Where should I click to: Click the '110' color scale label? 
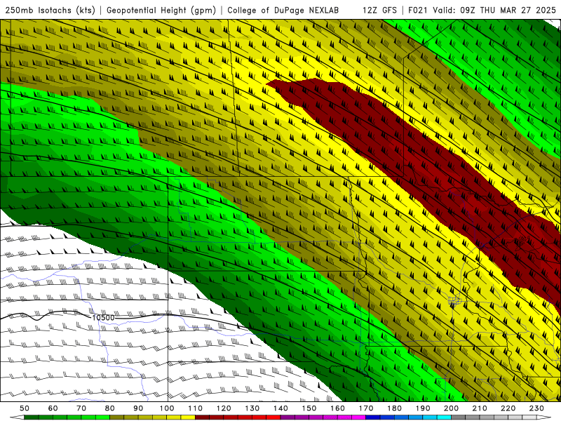tap(196, 408)
